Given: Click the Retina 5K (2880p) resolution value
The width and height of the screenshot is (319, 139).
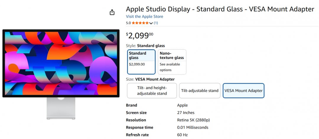Looking at the screenshot, I should point(193,120).
